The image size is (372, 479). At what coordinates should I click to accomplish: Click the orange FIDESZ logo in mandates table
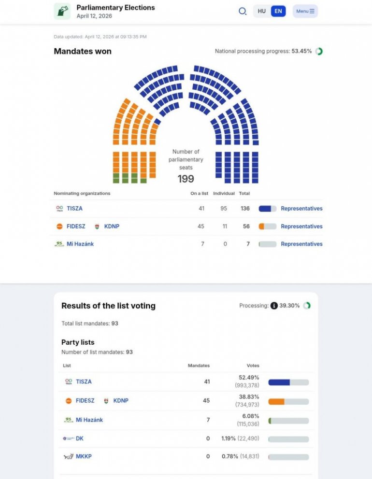[59, 226]
